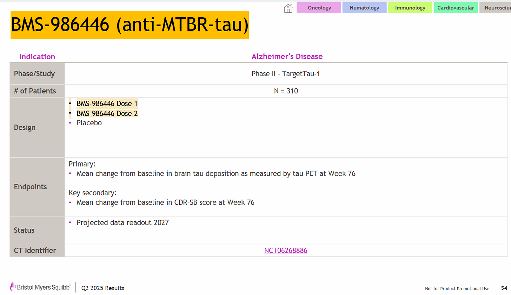This screenshot has height=295, width=511.
Task: Click the tau PET at Week 76 endpoint text
Action: tap(216, 174)
